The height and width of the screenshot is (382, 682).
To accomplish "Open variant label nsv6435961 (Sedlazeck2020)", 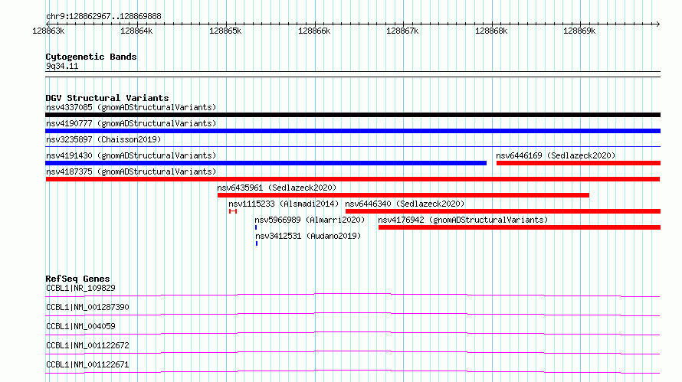I will point(277,188).
